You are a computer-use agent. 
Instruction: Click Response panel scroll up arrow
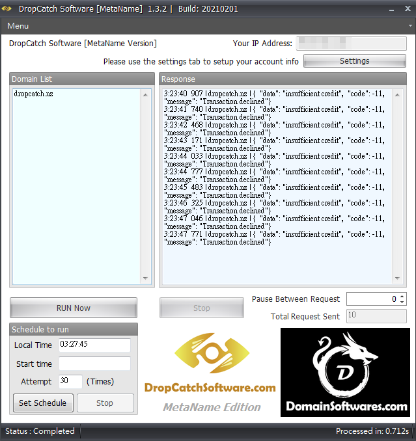click(x=397, y=95)
